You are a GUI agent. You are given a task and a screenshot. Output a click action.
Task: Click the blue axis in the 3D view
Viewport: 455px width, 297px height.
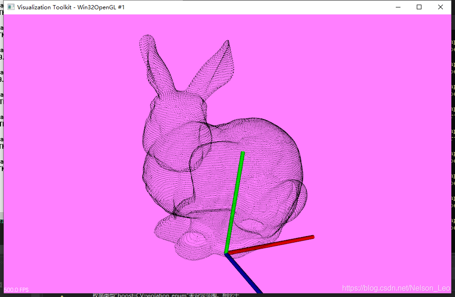click(x=244, y=273)
